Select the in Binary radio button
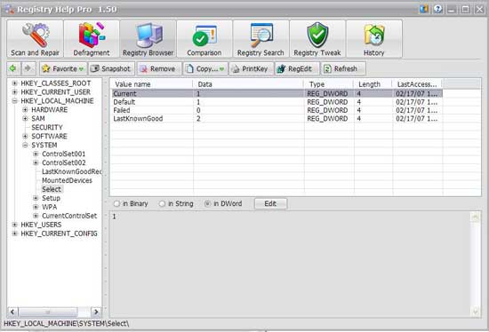The image size is (489, 332). click(116, 203)
